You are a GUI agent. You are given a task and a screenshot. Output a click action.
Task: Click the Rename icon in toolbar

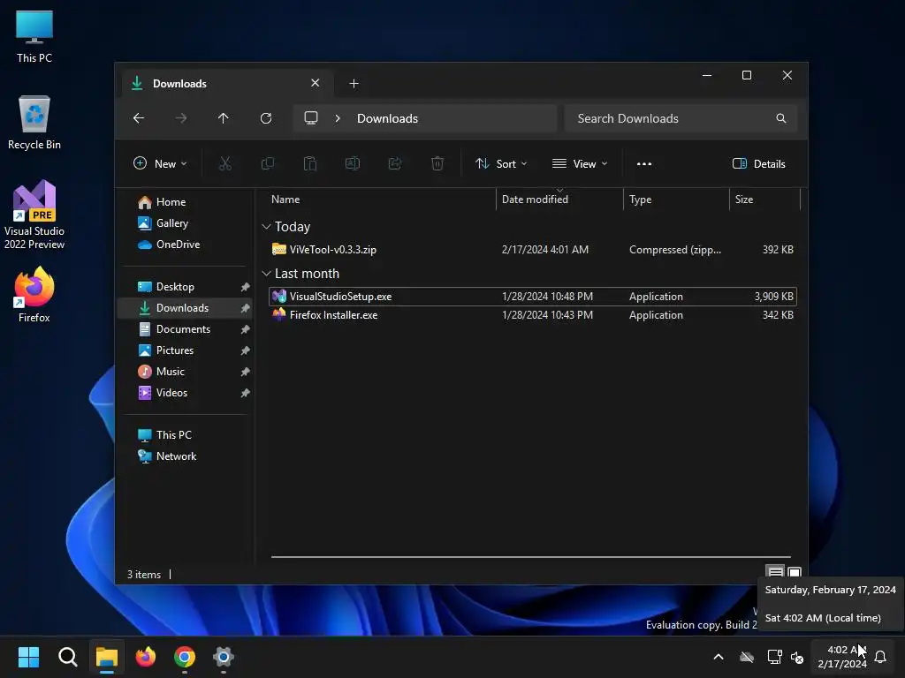(x=352, y=163)
